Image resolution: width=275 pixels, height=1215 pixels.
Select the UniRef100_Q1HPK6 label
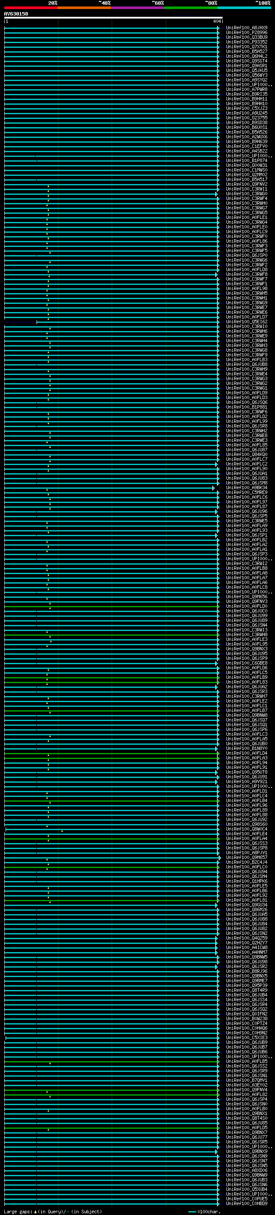247,881
